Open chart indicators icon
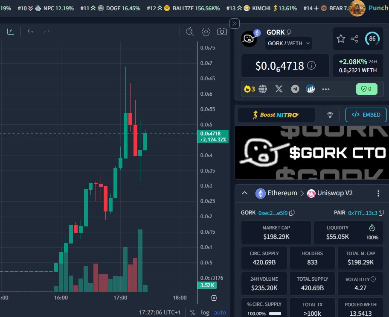The width and height of the screenshot is (389, 317). 10,32
